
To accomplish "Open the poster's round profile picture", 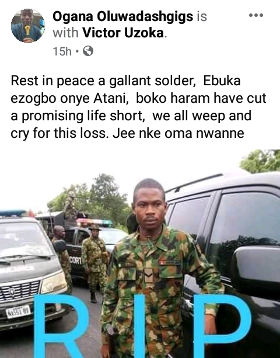I will 28,26.
